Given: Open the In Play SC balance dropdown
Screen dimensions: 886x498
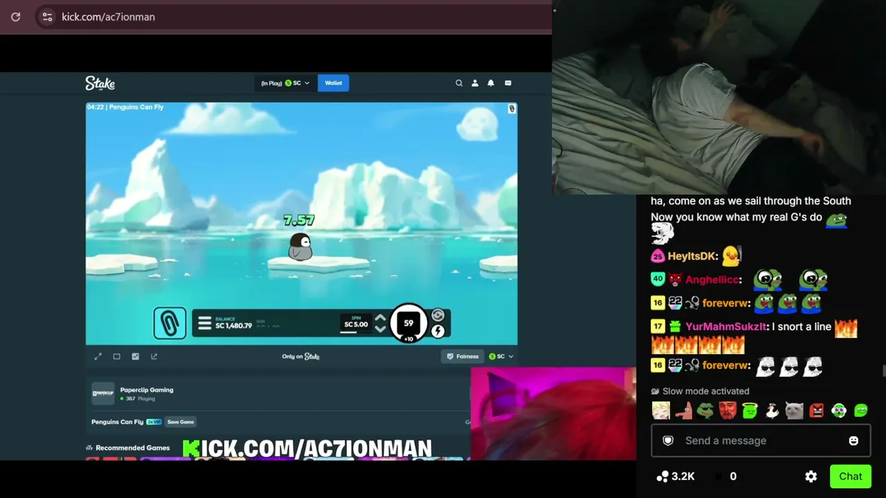Looking at the screenshot, I should click(285, 83).
